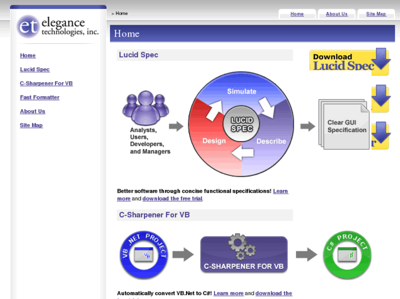Click the Download Lucid Spec banner
The height and width of the screenshot is (299, 400).
coord(350,61)
